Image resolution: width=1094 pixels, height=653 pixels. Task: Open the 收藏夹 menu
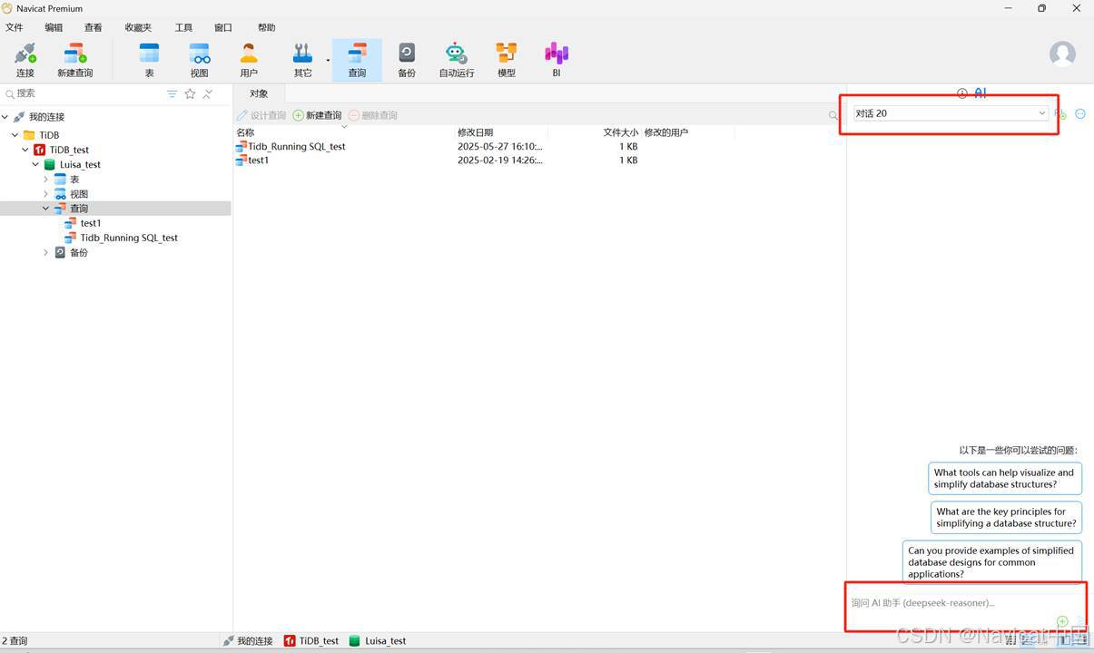point(139,28)
